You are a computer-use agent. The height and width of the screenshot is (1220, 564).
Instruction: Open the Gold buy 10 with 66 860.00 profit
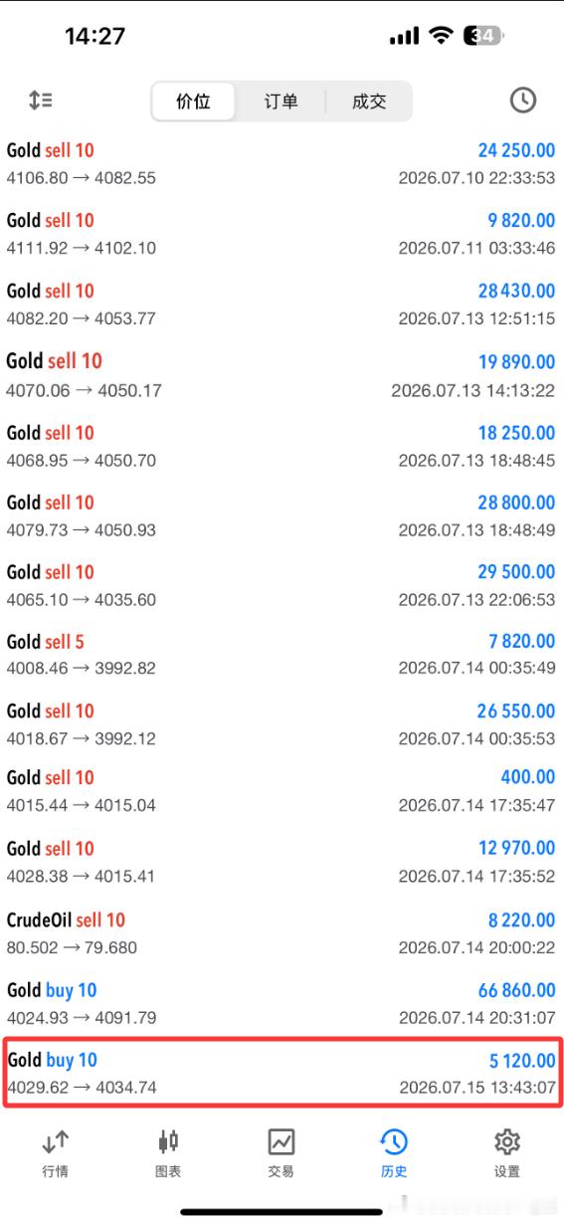pos(282,1003)
